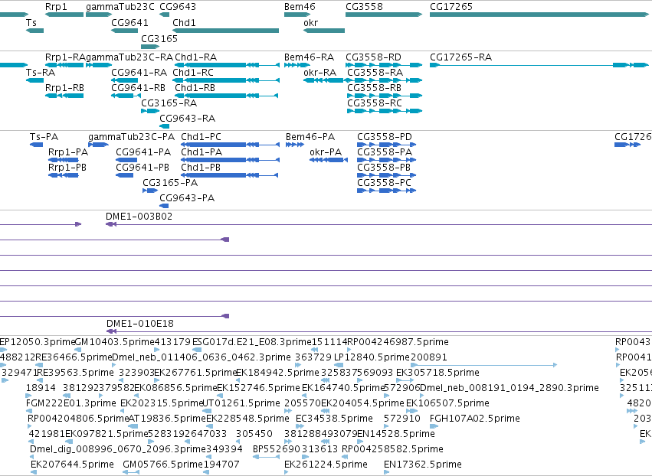Select protein CG3558-PA label
This screenshot has width=652, height=476.
[x=385, y=152]
